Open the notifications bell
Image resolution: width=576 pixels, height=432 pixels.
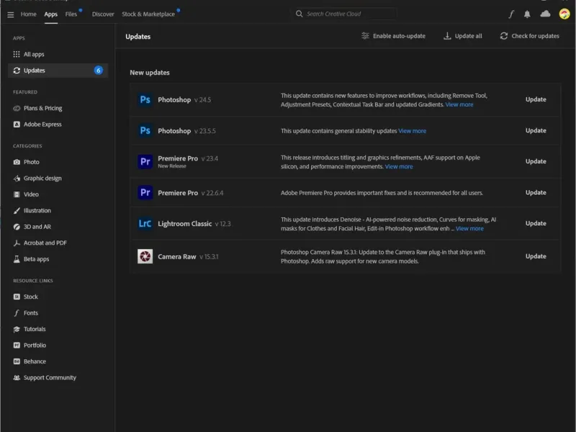tap(528, 14)
